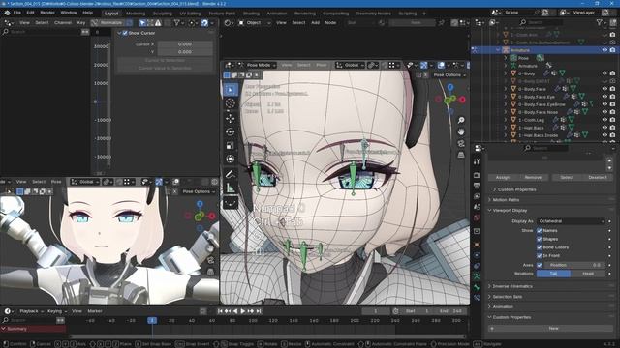Toggle the Names checkbox under Show
Viewport: 620px width, 348px height.
540,230
